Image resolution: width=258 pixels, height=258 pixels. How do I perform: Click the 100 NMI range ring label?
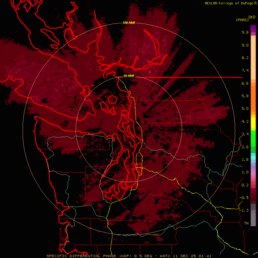click(x=129, y=23)
